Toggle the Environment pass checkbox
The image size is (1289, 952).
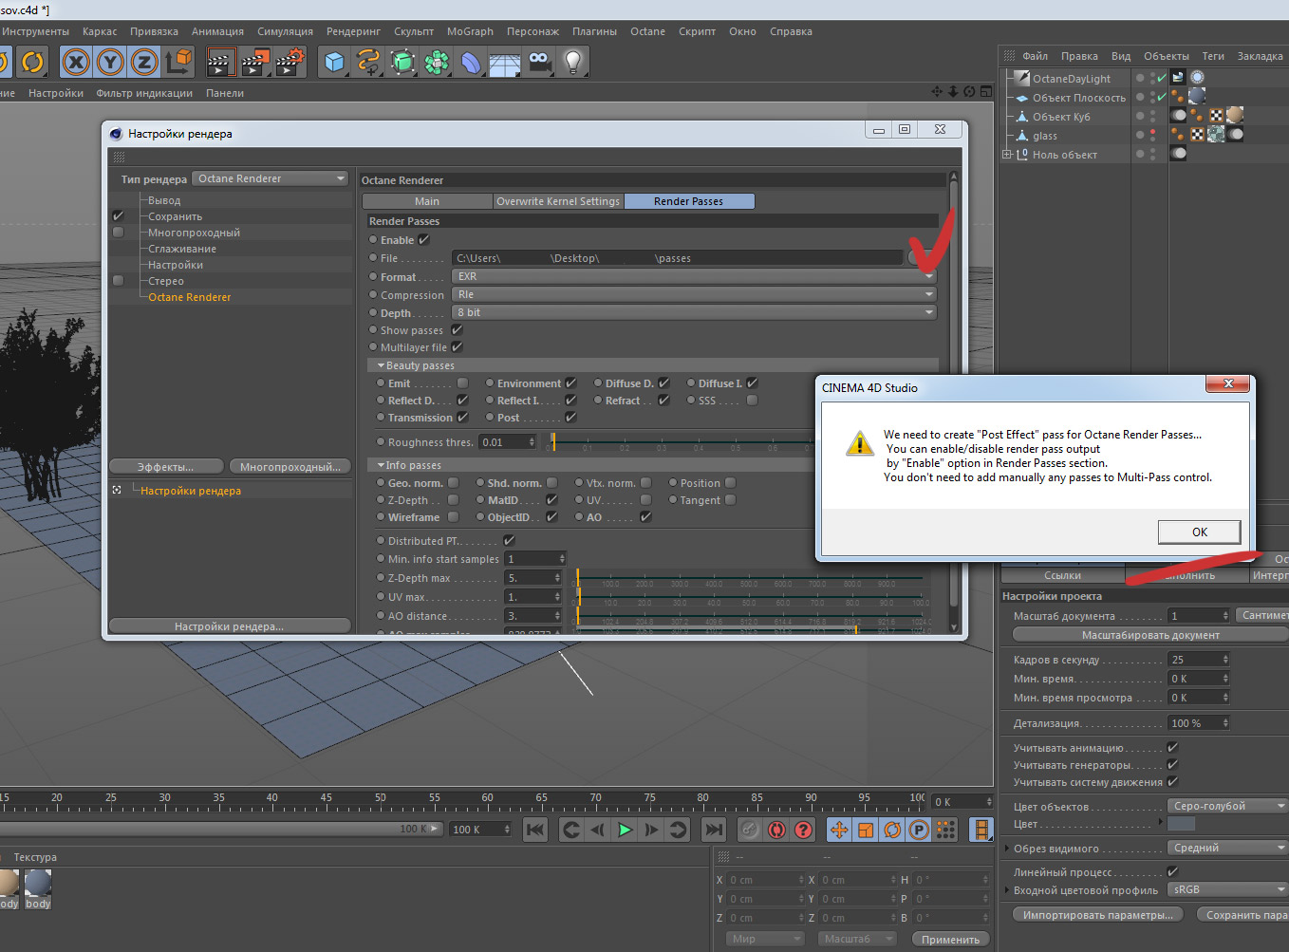(570, 383)
